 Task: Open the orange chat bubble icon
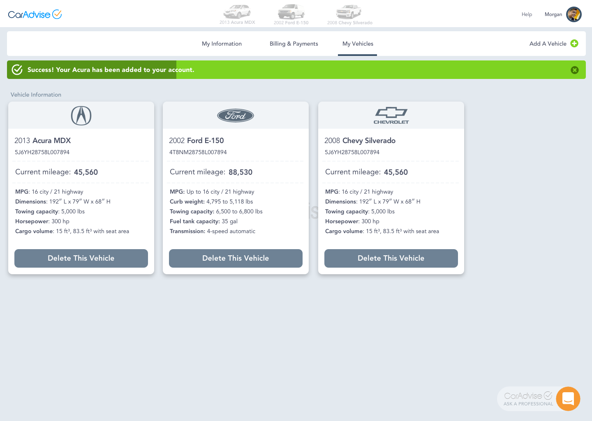(x=568, y=399)
